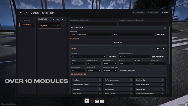Switch to the General tab
This screenshot has width=188, height=106.
(27, 20)
